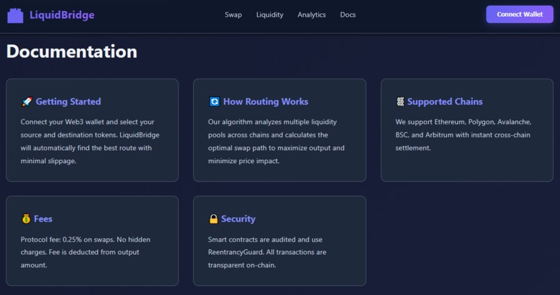
Task: Click the Fees card heading
Action: coord(43,219)
